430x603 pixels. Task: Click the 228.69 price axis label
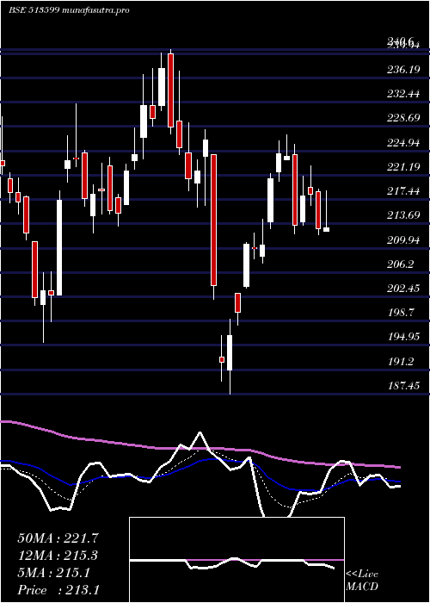[x=402, y=118]
